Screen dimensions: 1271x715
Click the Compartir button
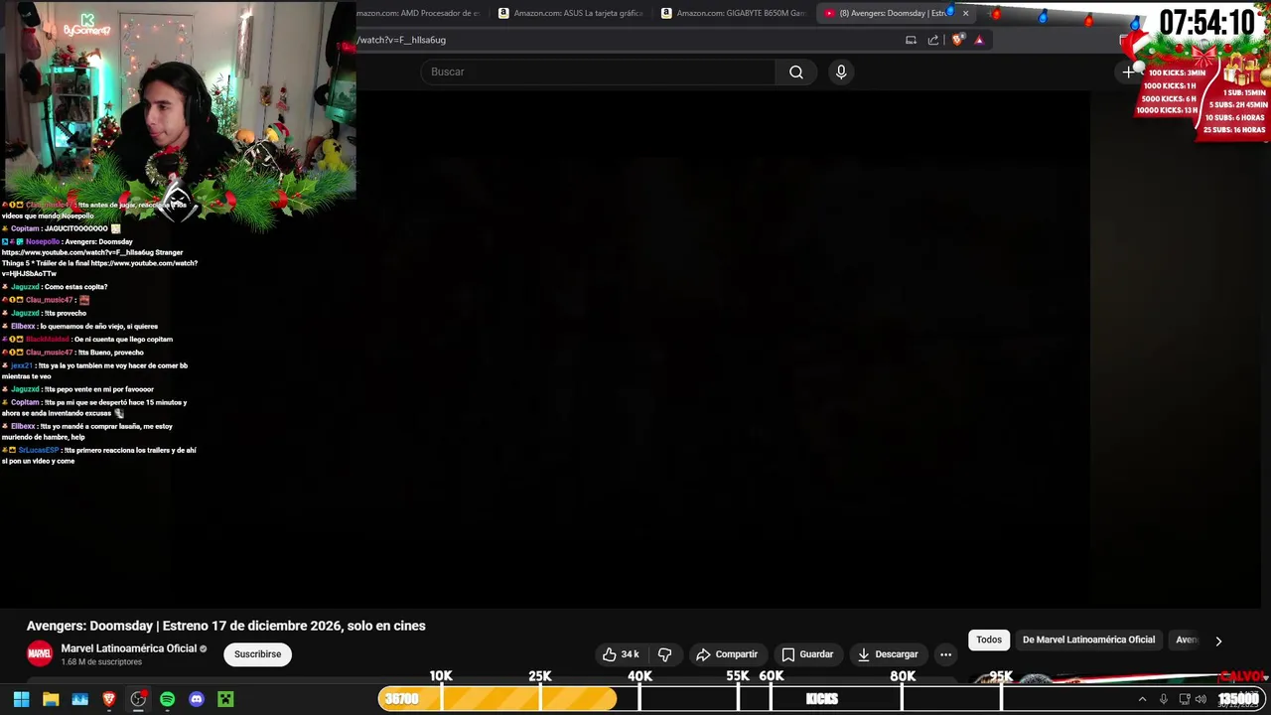point(727,654)
